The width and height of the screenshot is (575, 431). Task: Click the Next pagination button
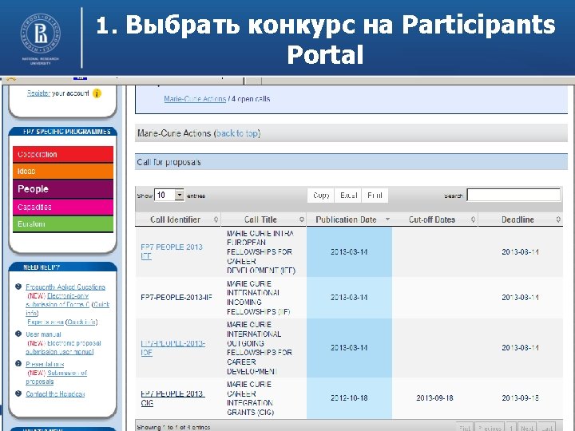tap(527, 428)
